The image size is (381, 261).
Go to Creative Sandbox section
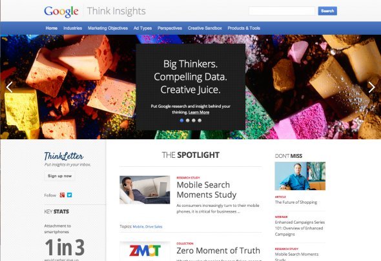205,28
